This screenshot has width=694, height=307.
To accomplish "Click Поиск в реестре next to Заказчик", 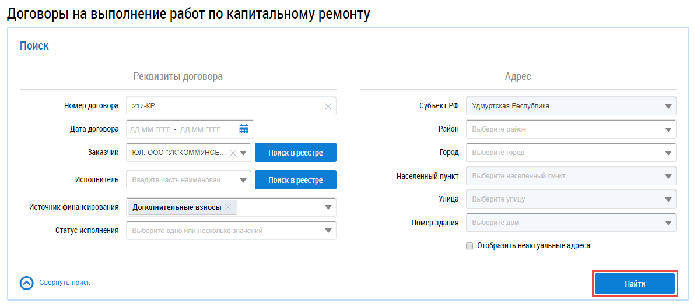I will [x=295, y=153].
